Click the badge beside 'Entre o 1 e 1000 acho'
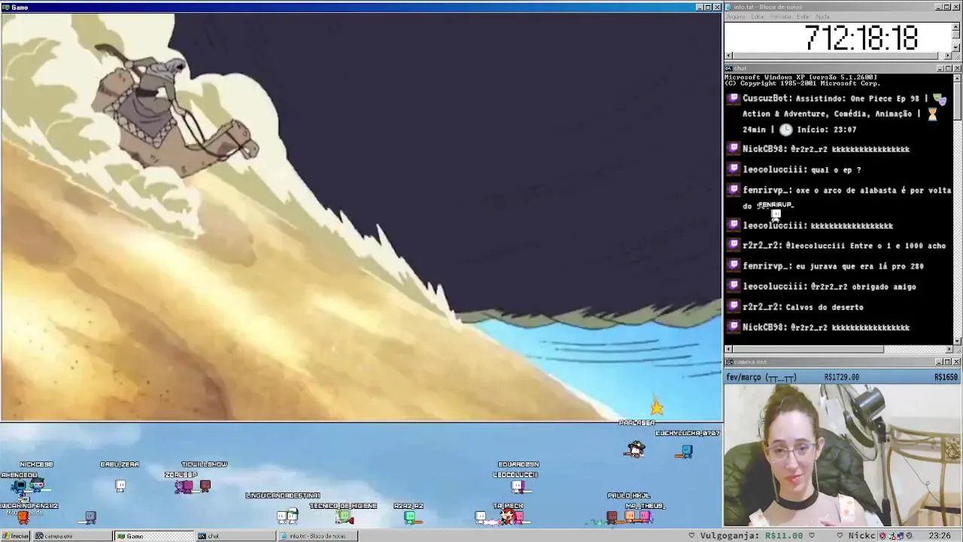 coord(734,245)
